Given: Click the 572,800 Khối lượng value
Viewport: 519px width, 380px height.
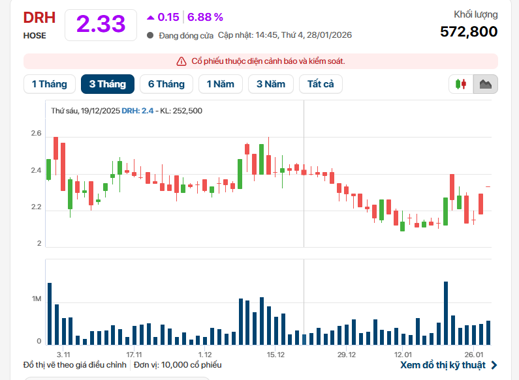Looking at the screenshot, I should [x=468, y=31].
